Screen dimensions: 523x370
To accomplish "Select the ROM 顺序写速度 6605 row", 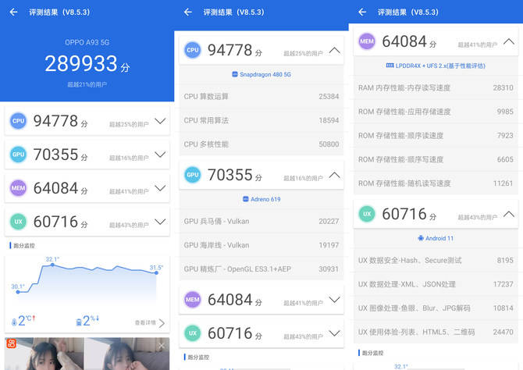I will 436,159.
